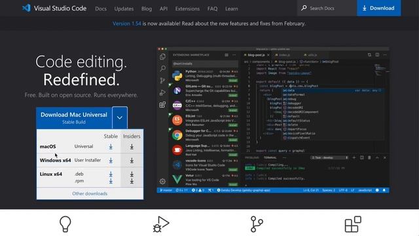Image resolution: width=419 pixels, height=236 pixels.
Task: Open the Updates page
Action: pos(124,9)
